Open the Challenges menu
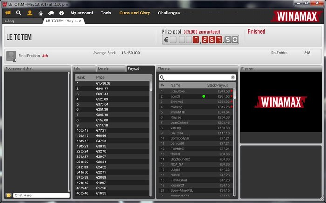This screenshot has height=203, width=326. 169,13
